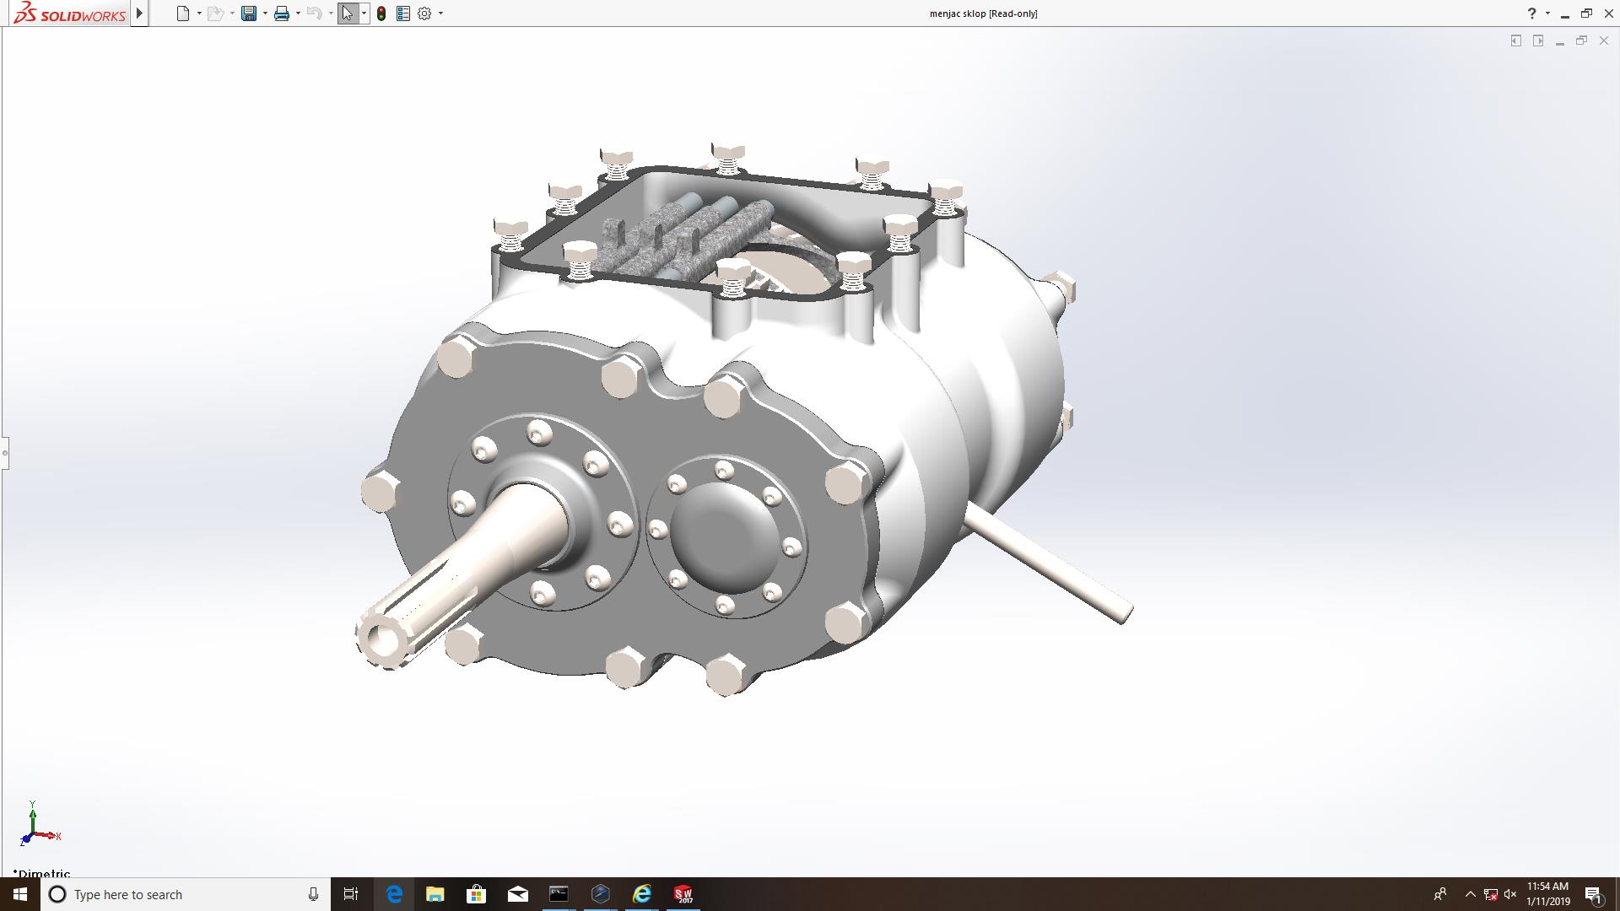This screenshot has width=1620, height=911.
Task: Click the Save floppy disk icon
Action: click(248, 13)
